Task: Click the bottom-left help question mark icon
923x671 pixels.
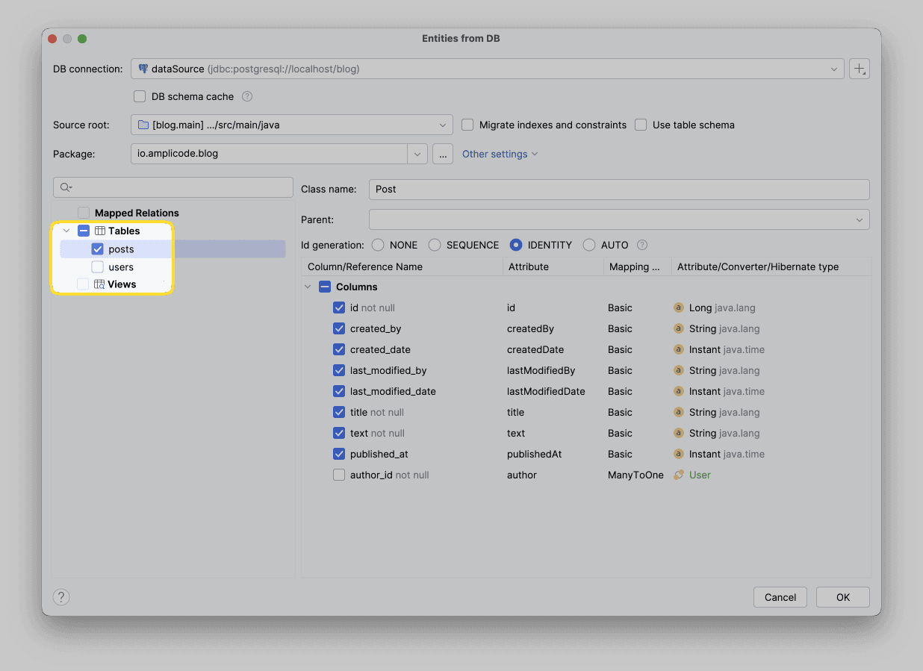Action: pyautogui.click(x=62, y=596)
